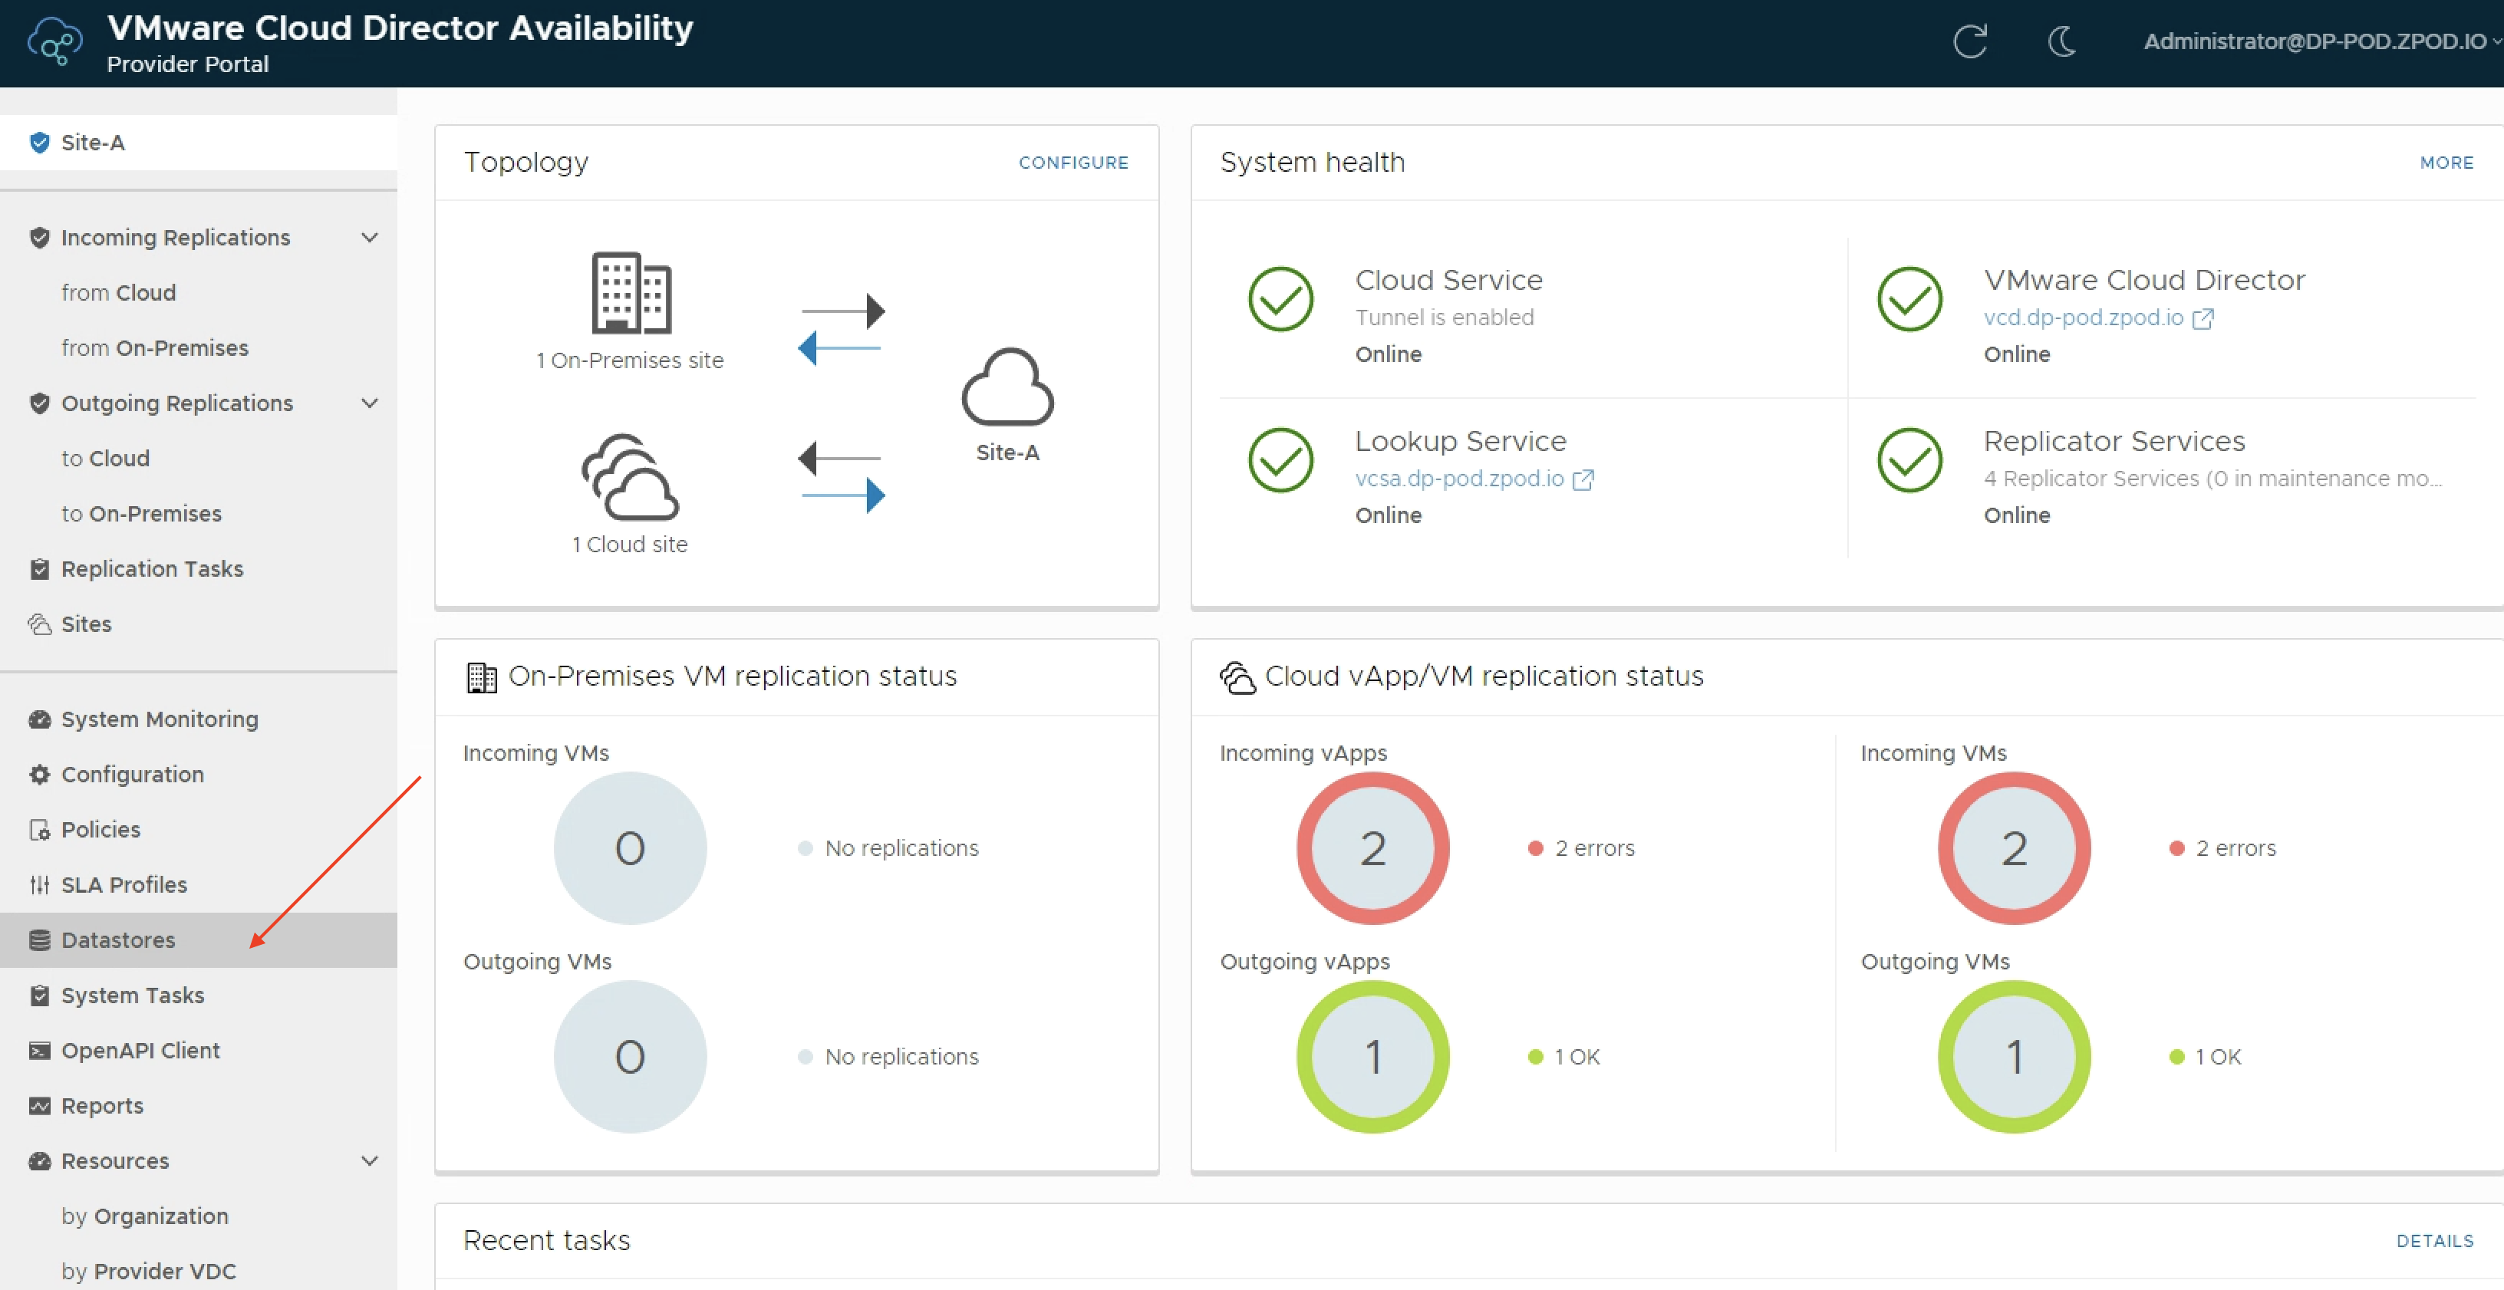
Task: Open Datastores in the sidebar
Action: click(x=119, y=940)
